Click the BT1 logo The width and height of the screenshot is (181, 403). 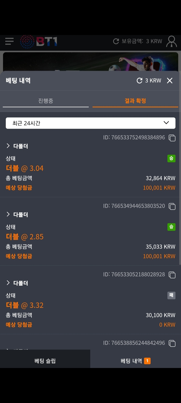(x=39, y=42)
